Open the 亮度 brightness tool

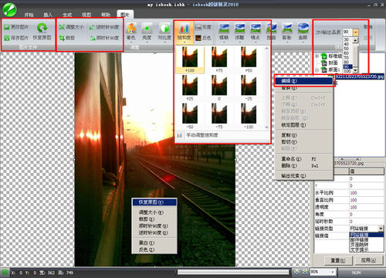(147, 32)
